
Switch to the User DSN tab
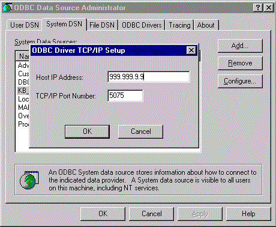[x=25, y=25]
